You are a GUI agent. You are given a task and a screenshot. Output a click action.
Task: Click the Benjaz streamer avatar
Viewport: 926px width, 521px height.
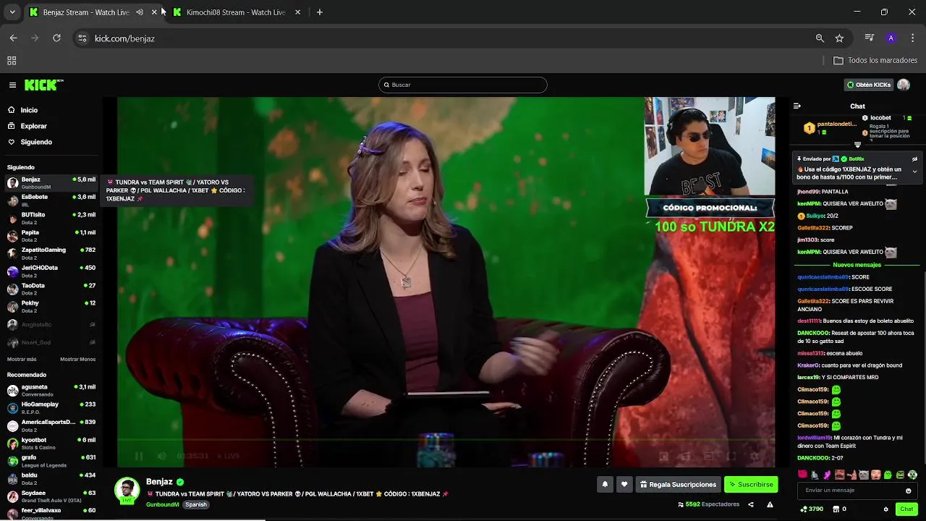click(x=127, y=490)
